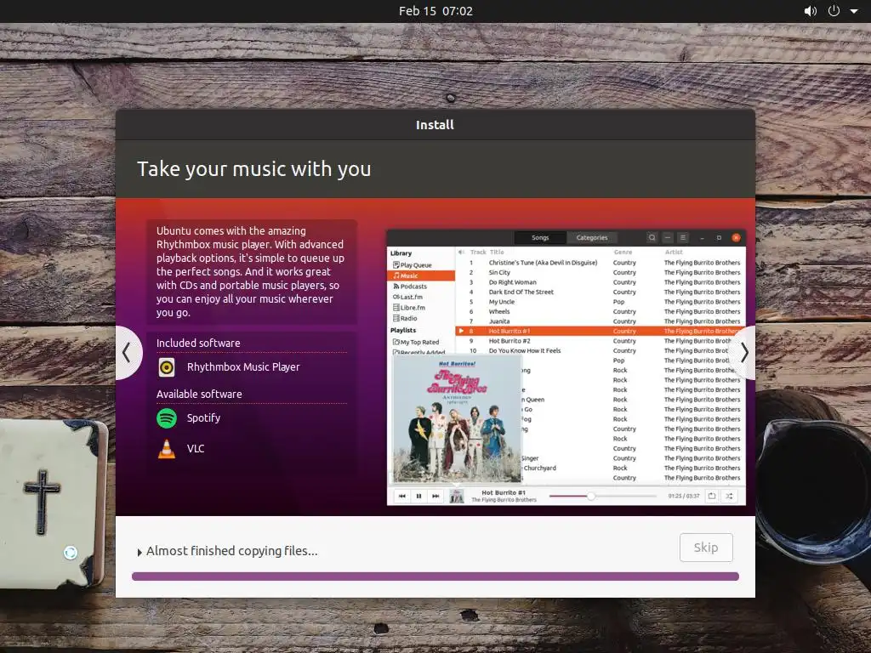871x653 pixels.
Task: Click the 'Included software' heading
Action: 198,344
